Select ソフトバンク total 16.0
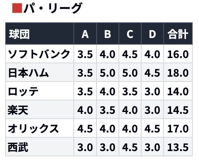Viewport: 199px width, 160px height. pyautogui.click(x=178, y=54)
